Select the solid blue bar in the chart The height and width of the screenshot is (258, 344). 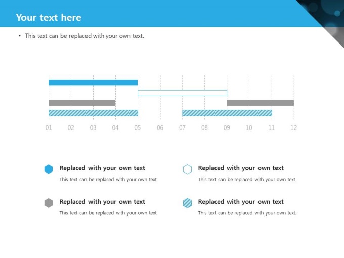(93, 83)
